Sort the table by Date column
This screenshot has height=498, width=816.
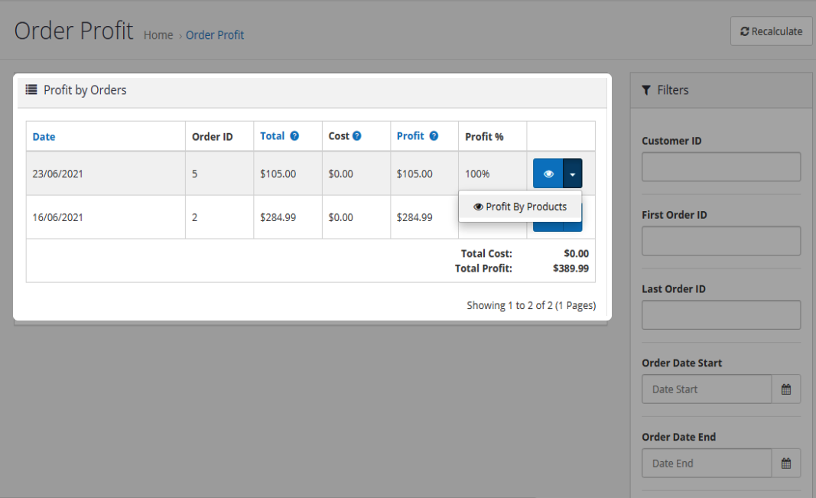(x=44, y=137)
